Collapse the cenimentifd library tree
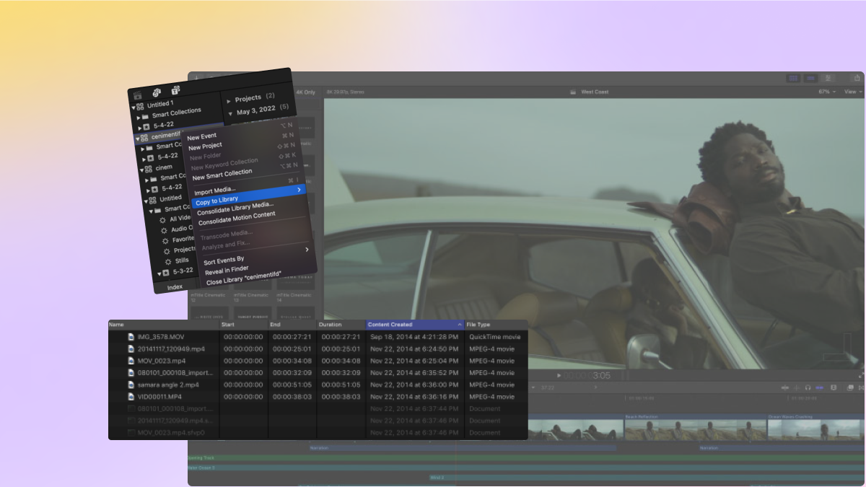 click(138, 139)
